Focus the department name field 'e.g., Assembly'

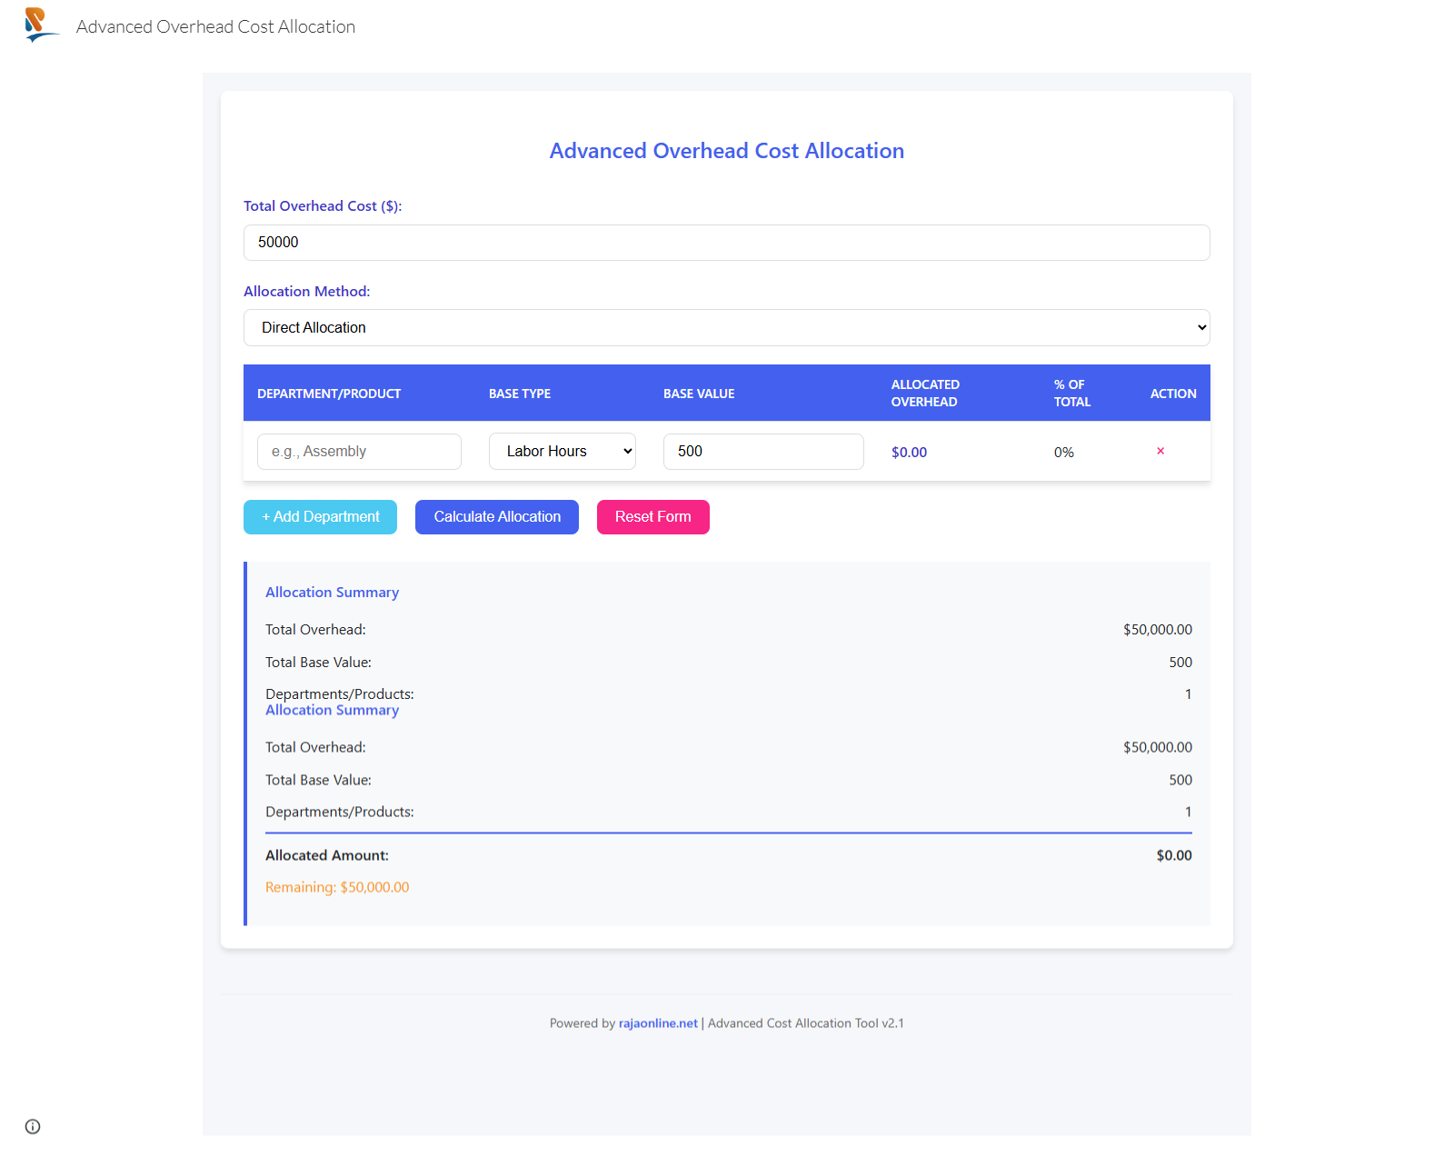pyautogui.click(x=359, y=452)
